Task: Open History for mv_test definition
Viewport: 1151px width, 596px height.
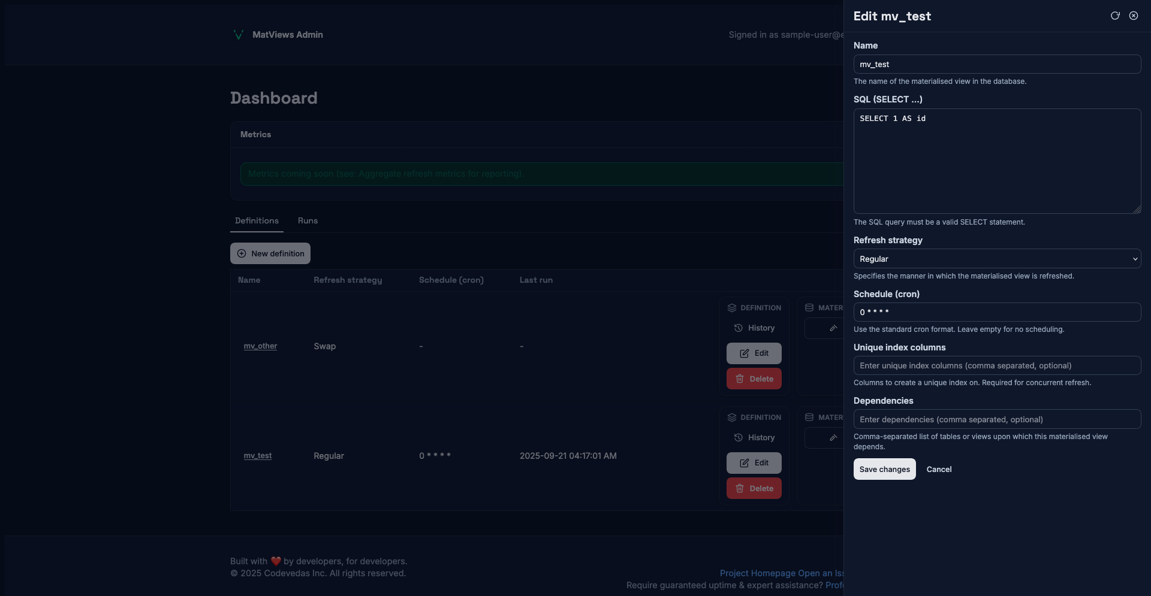Action: 754,438
